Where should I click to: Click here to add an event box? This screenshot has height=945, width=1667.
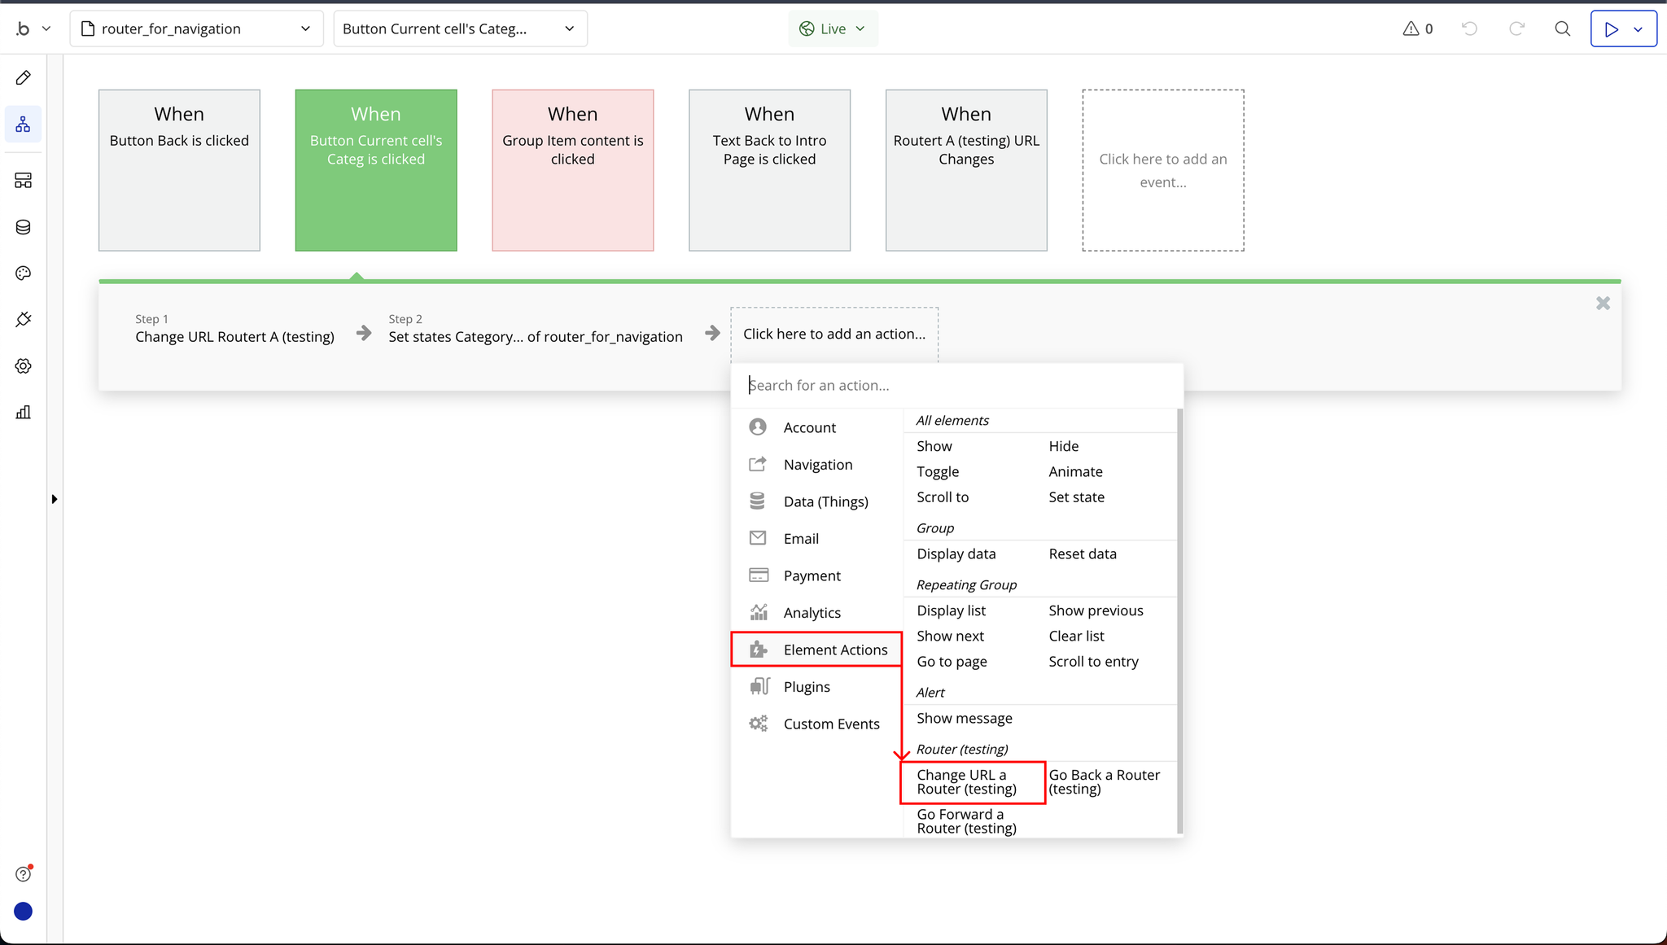click(1162, 170)
